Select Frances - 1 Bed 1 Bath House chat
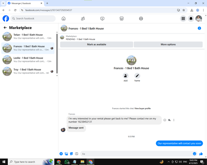Viewport: 207px width, 165px height. (x=28, y=48)
